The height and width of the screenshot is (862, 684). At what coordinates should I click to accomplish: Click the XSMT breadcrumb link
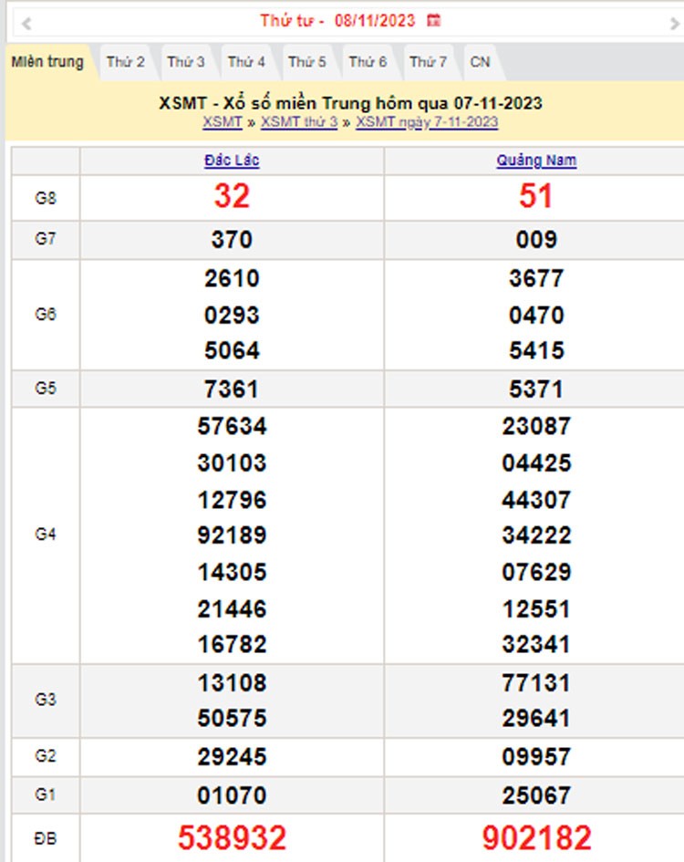(223, 121)
